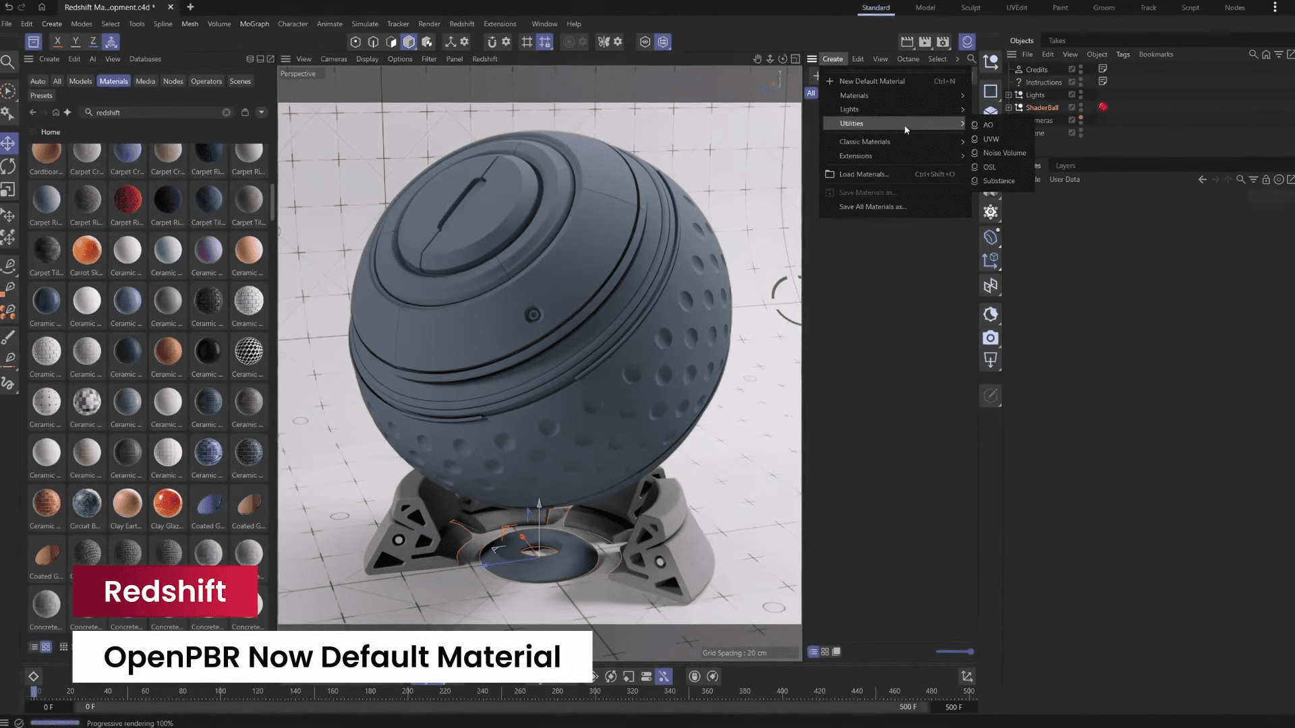Toggle the X axis lock in the top toolbar
Image resolution: width=1295 pixels, height=728 pixels.
point(57,41)
